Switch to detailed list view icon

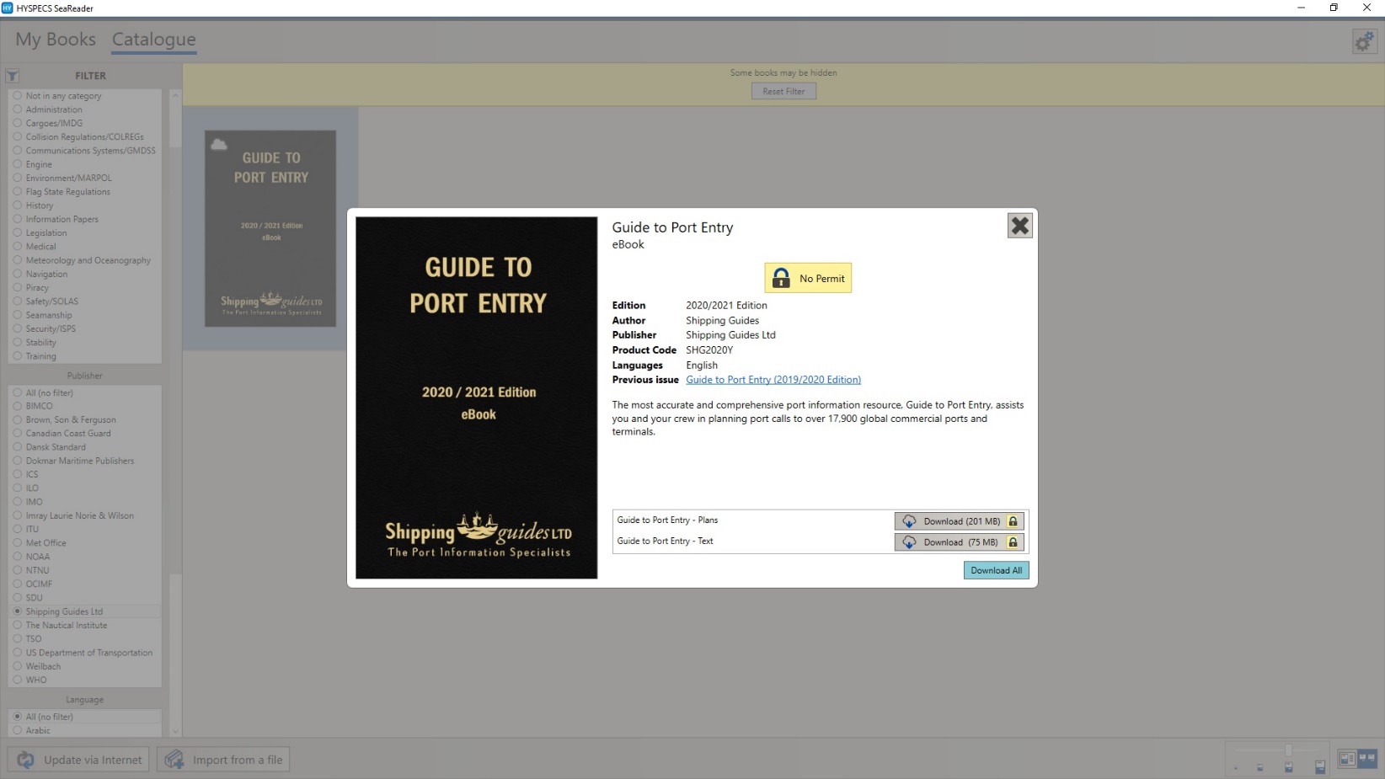pyautogui.click(x=1347, y=759)
